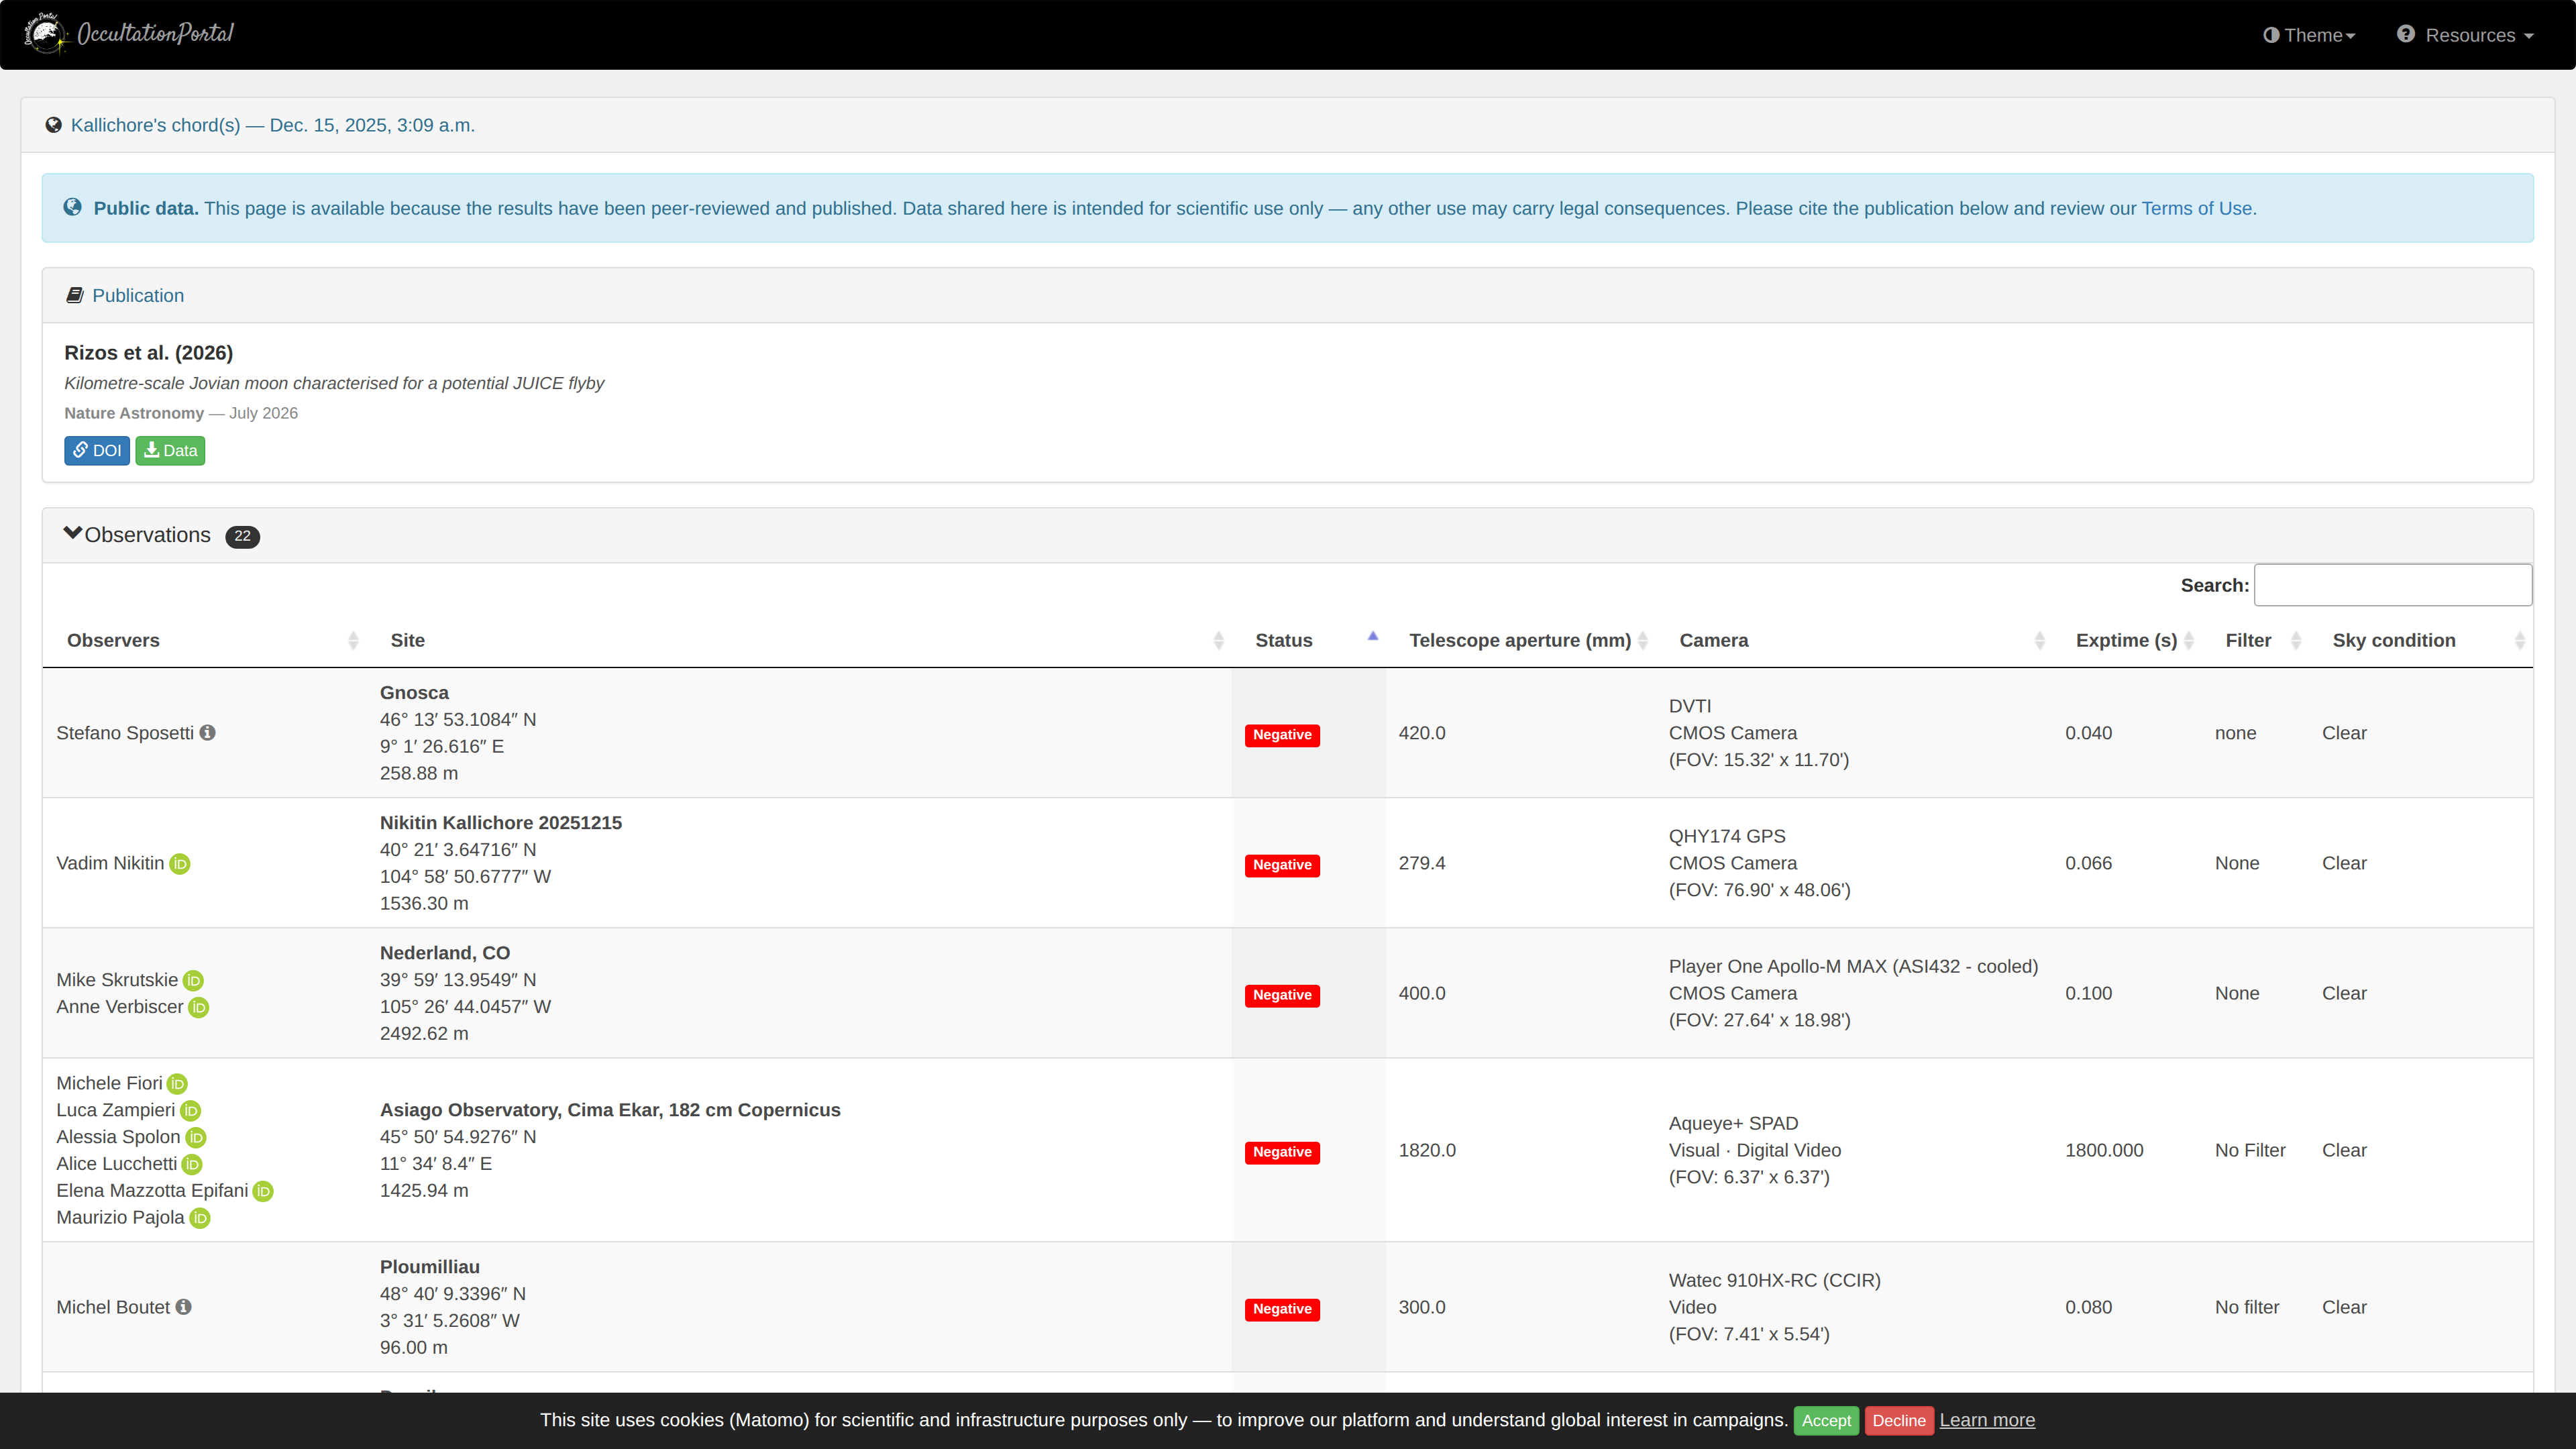The width and height of the screenshot is (2576, 1449).
Task: Sort table by Exptime (s) column
Action: (2127, 640)
